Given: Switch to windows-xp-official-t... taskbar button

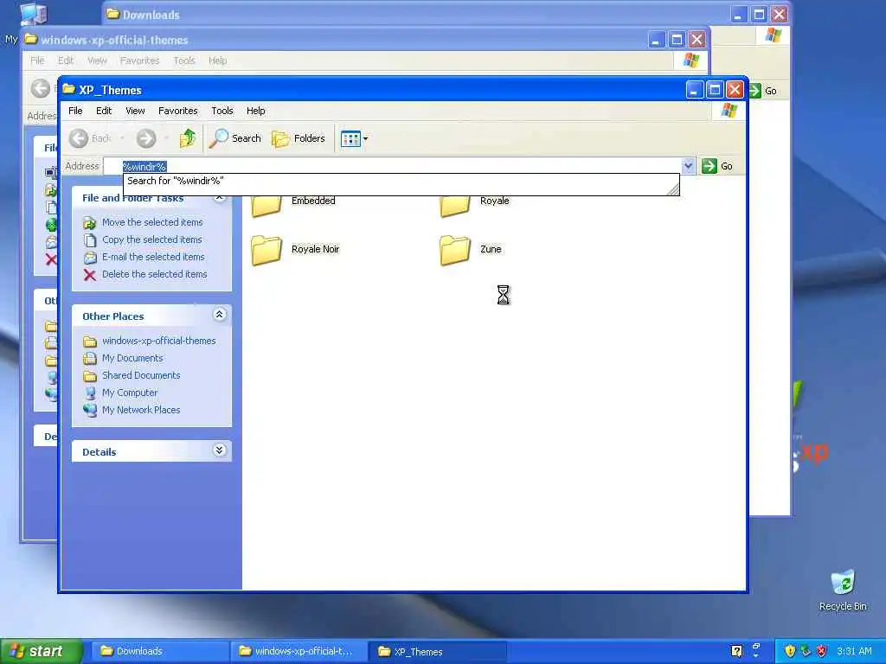Looking at the screenshot, I should pyautogui.click(x=299, y=651).
